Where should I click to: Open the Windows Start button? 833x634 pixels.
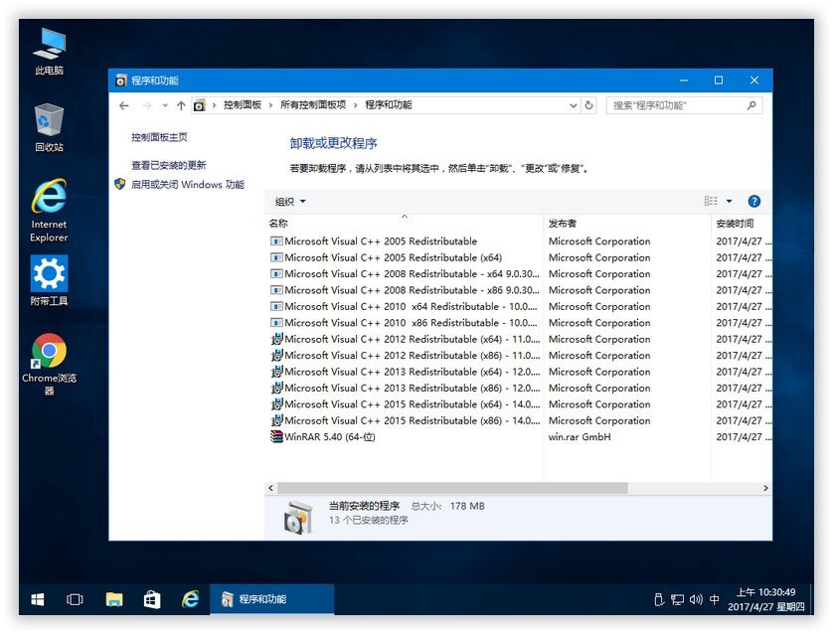point(38,599)
